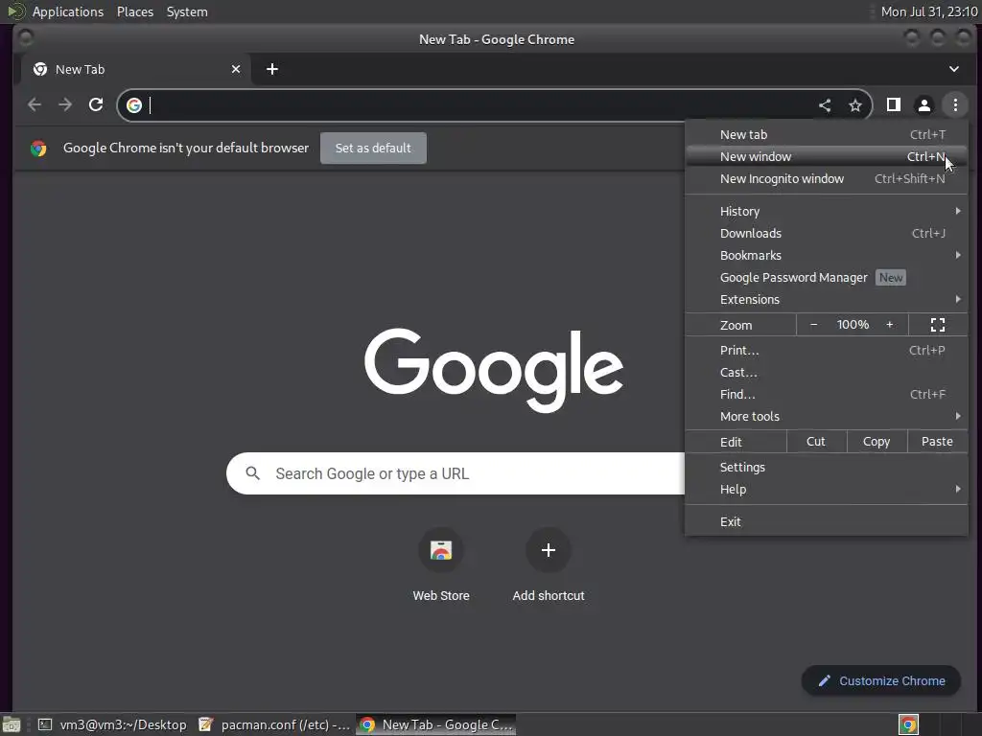Switch to the vm3@vm3:~/Desktop terminal task
This screenshot has height=736, width=982.
tap(112, 724)
